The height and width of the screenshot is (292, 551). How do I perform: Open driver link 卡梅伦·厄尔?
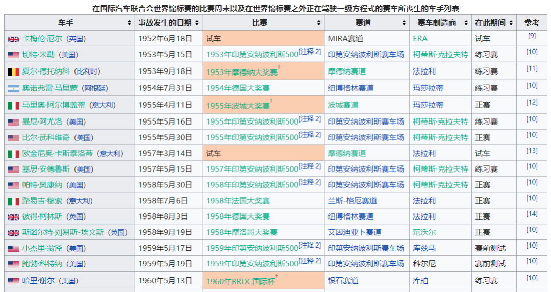(42, 39)
